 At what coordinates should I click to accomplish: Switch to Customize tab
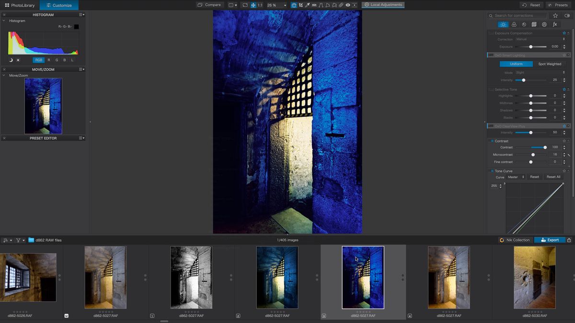pos(59,5)
